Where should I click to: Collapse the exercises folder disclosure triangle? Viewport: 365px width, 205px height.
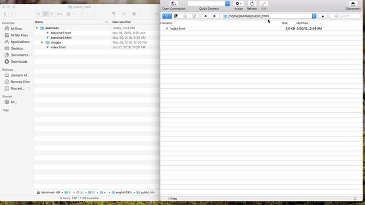pyautogui.click(x=36, y=28)
